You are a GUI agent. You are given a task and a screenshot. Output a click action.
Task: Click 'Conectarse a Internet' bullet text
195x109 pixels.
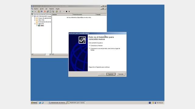click(97, 46)
